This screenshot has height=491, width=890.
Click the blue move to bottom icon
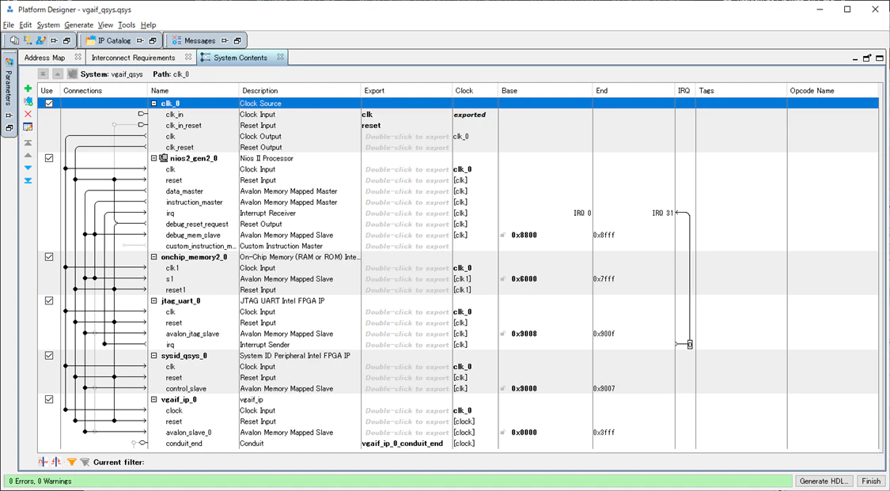tap(28, 180)
